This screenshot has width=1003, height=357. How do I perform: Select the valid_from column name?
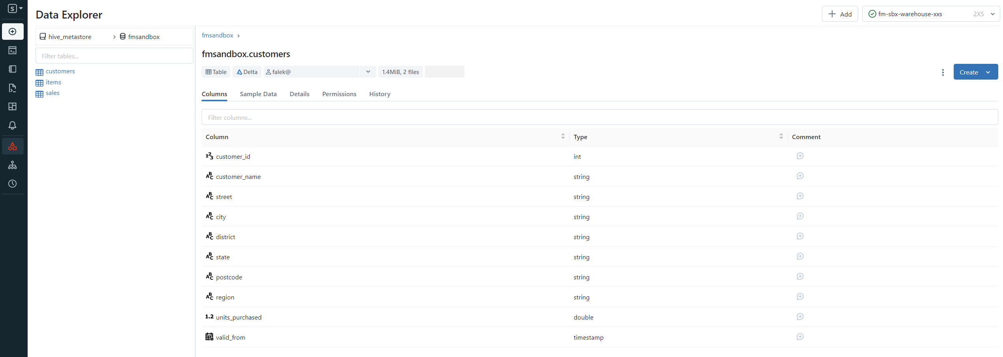click(x=230, y=338)
